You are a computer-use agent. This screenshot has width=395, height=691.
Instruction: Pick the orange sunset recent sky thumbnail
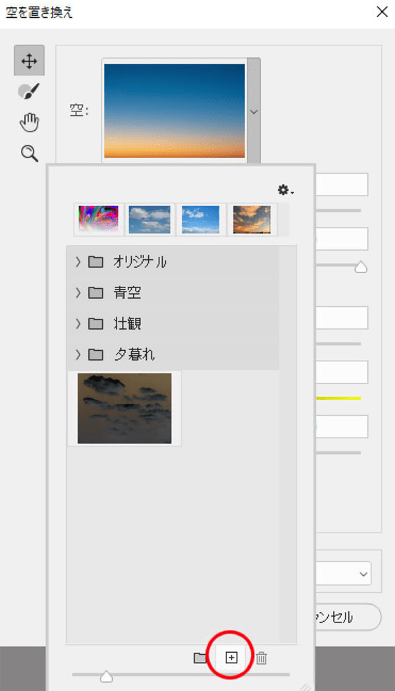[x=251, y=219]
